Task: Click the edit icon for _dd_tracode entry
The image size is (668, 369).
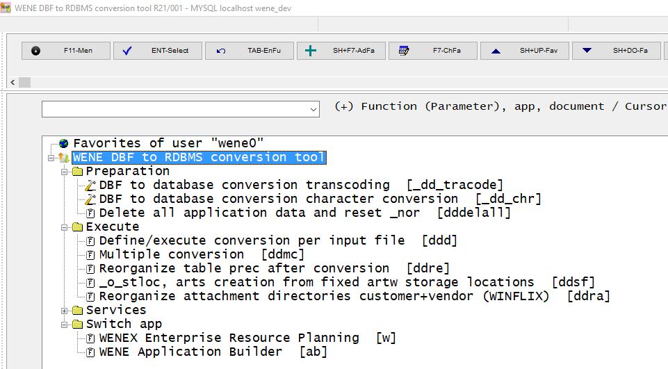Action: [90, 186]
